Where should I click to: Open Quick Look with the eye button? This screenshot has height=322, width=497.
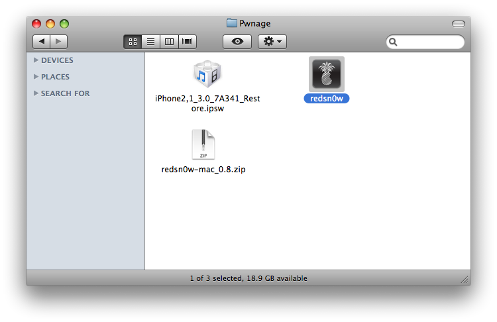pyautogui.click(x=237, y=42)
